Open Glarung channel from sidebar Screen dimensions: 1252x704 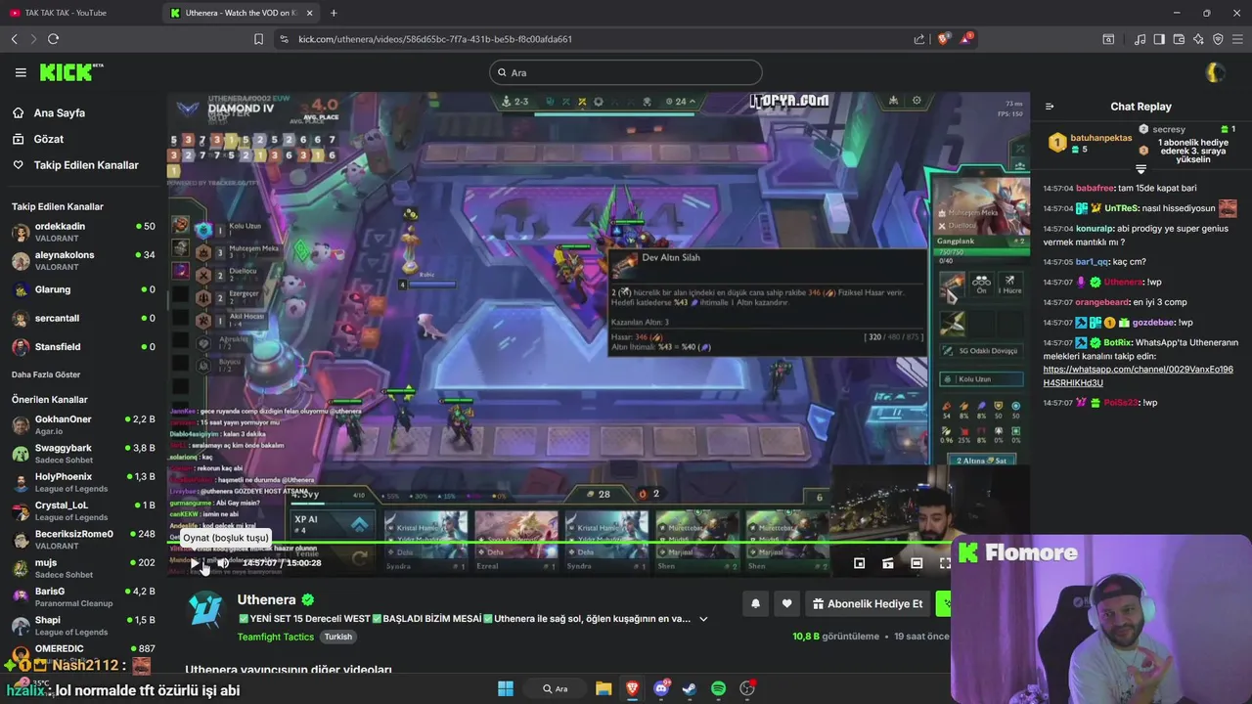click(83, 289)
